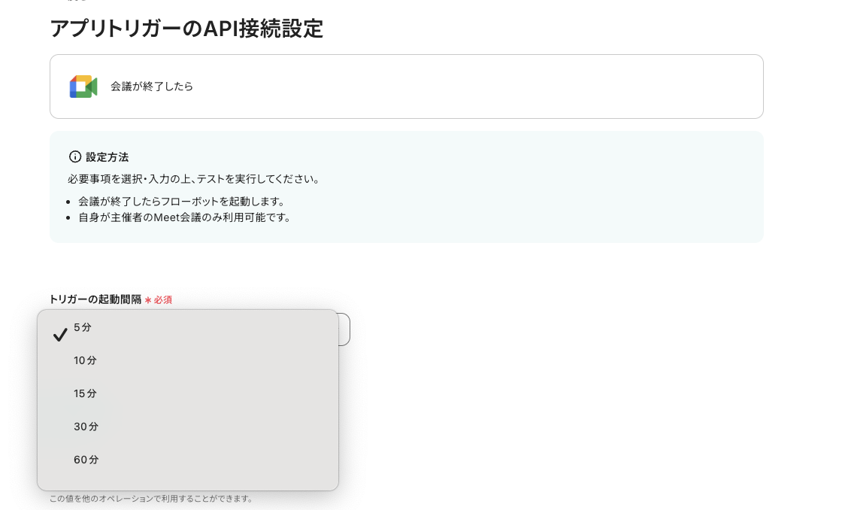Click the info icon beside 設定方法

75,157
